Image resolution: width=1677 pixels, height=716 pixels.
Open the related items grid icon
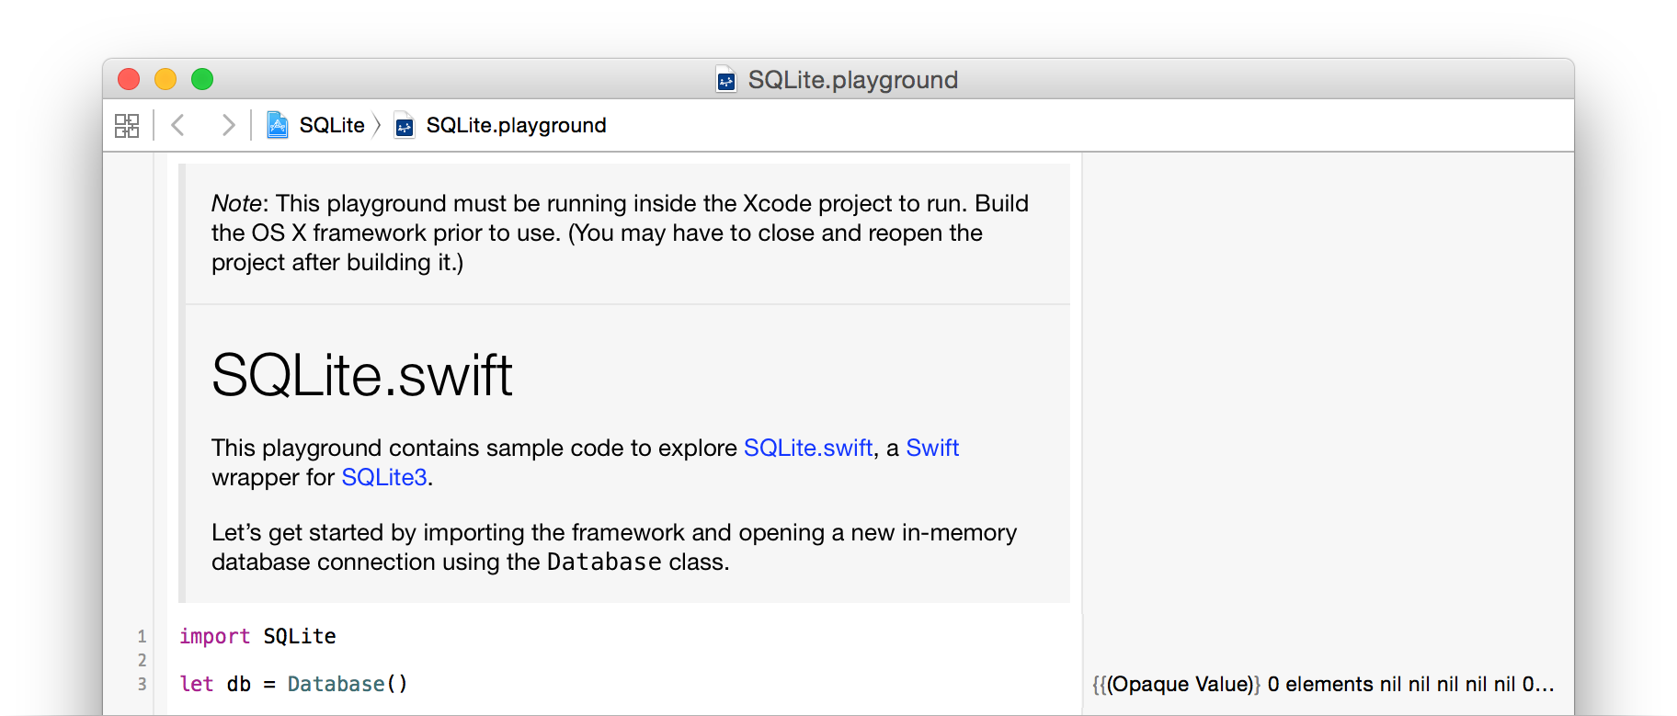click(x=127, y=124)
